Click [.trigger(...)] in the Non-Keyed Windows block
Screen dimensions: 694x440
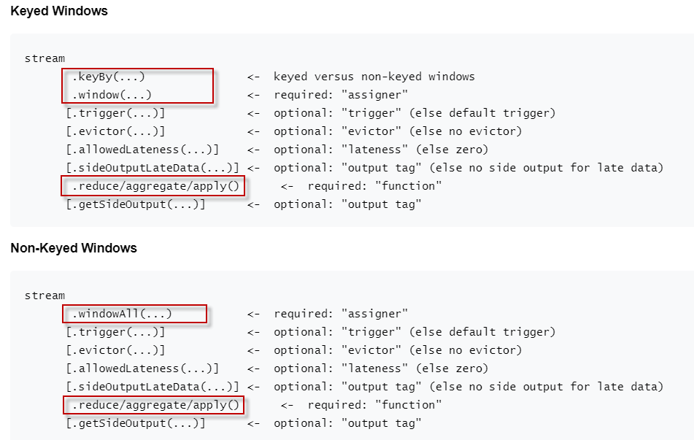pos(115,332)
